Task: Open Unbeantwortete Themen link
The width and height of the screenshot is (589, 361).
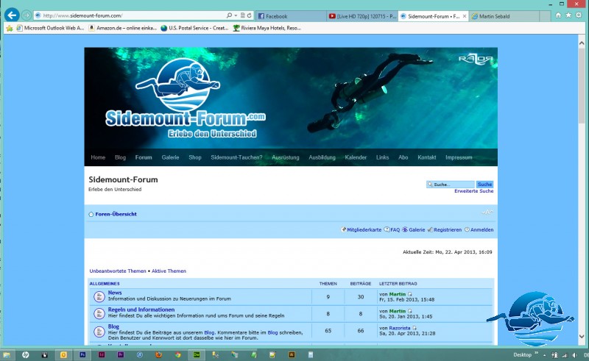Action: pos(118,271)
